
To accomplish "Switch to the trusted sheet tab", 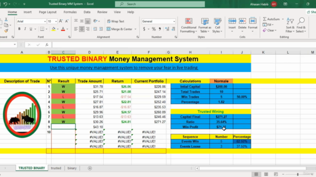I will pos(56,168).
